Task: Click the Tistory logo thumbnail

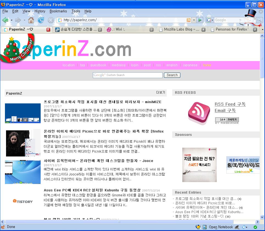Action: pyautogui.click(x=23, y=201)
